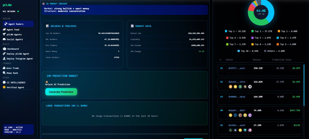Open wallet address 0x6daf...8d1f
This screenshot has width=309, height=139.
point(237,110)
